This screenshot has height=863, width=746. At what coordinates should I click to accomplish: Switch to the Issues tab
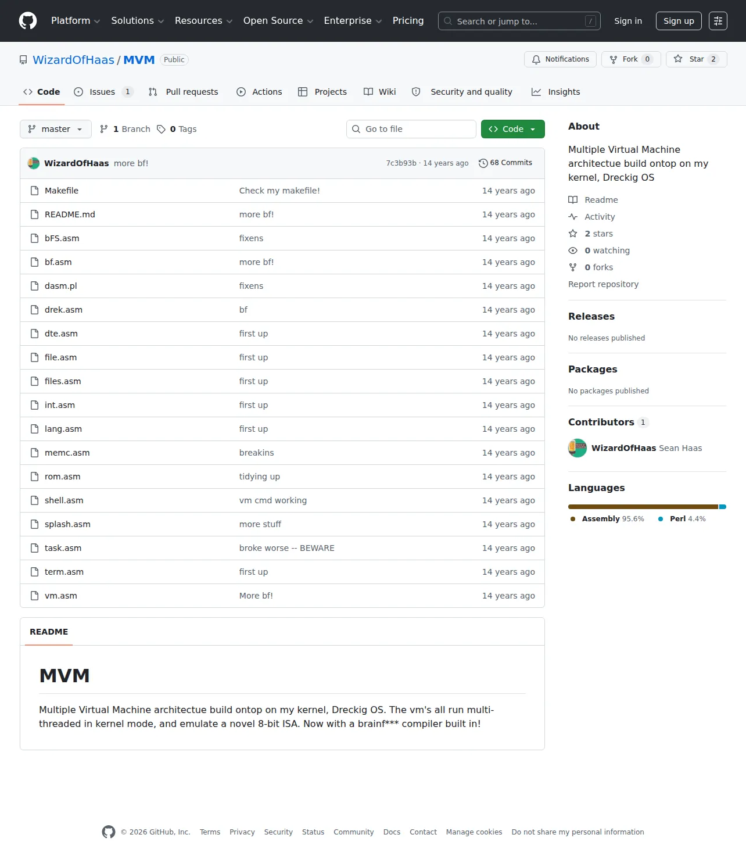(x=103, y=92)
